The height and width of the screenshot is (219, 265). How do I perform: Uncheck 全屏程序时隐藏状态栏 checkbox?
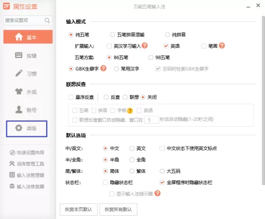coord(162,182)
